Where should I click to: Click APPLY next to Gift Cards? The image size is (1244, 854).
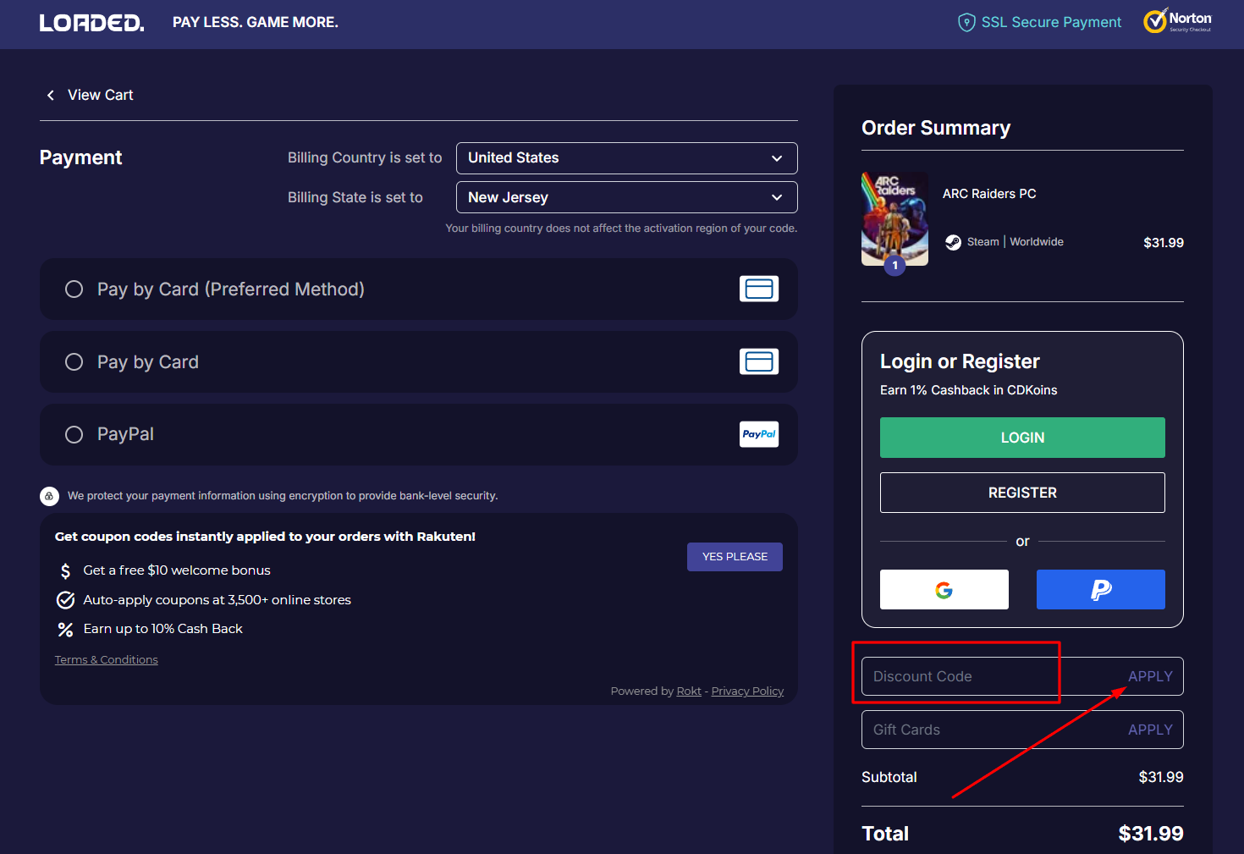coord(1150,730)
